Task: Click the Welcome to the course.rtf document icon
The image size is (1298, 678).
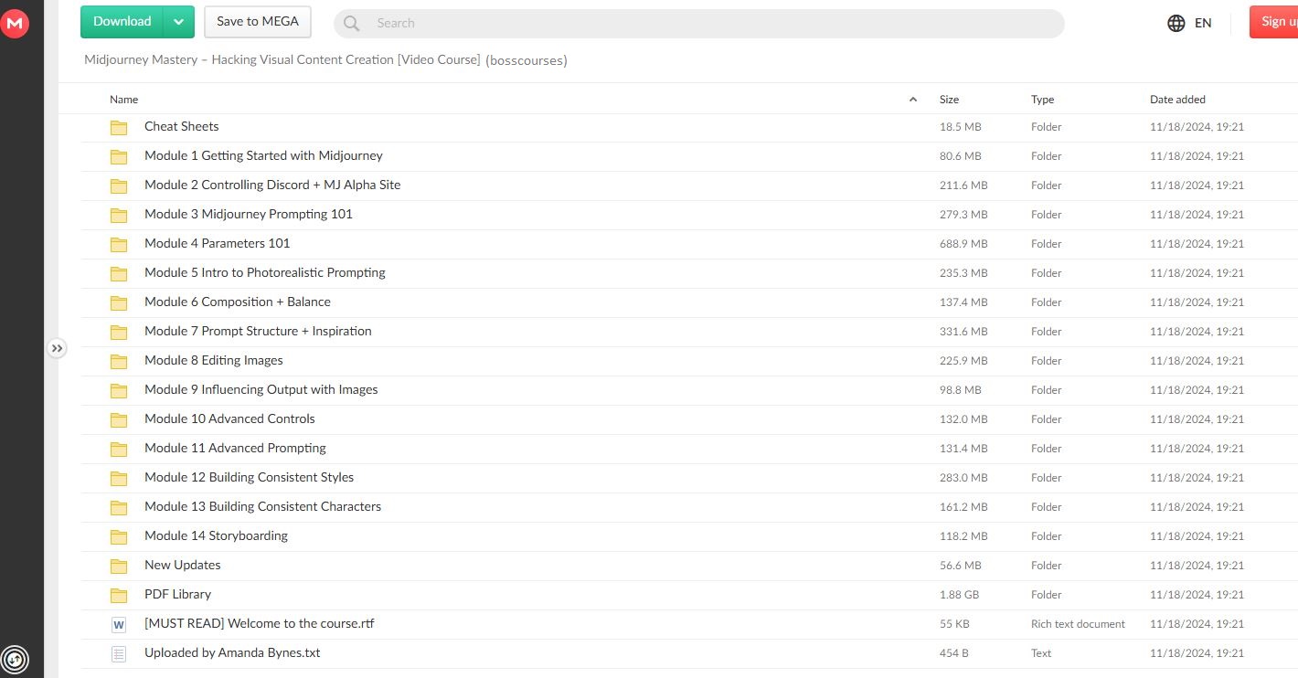Action: point(119,624)
